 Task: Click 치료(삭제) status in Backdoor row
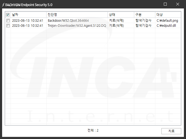[x=117, y=21]
